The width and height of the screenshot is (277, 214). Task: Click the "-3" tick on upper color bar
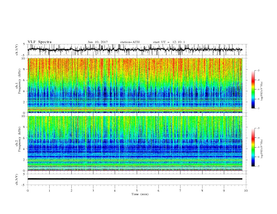(x=258, y=70)
